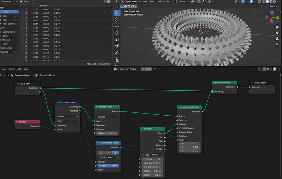Duplicate the Geometry Nodes node group
The height and width of the screenshot is (179, 282).
pos(146,69)
